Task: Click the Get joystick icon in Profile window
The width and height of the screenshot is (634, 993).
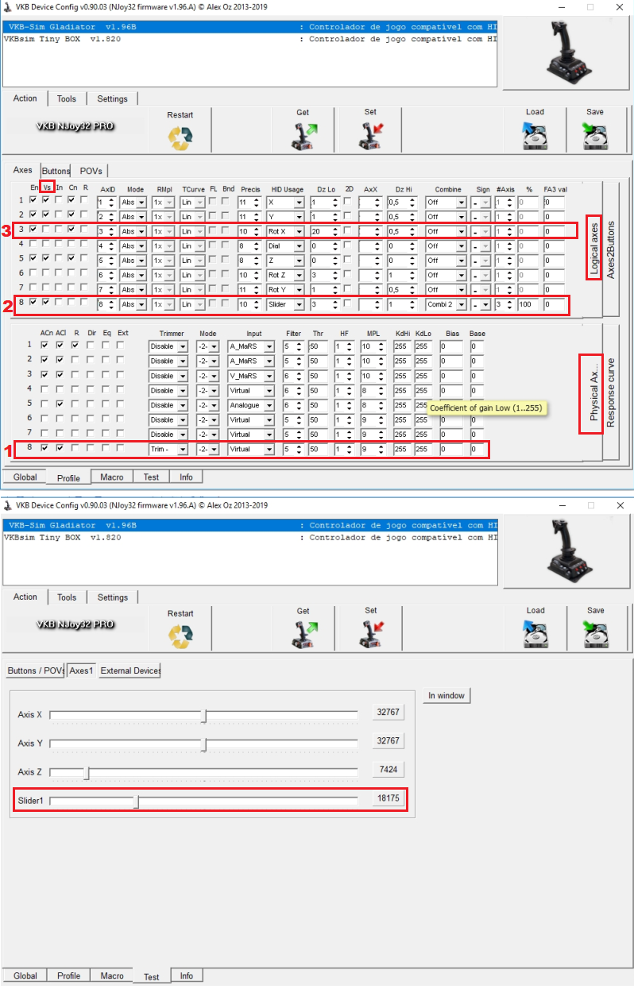Action: 303,136
